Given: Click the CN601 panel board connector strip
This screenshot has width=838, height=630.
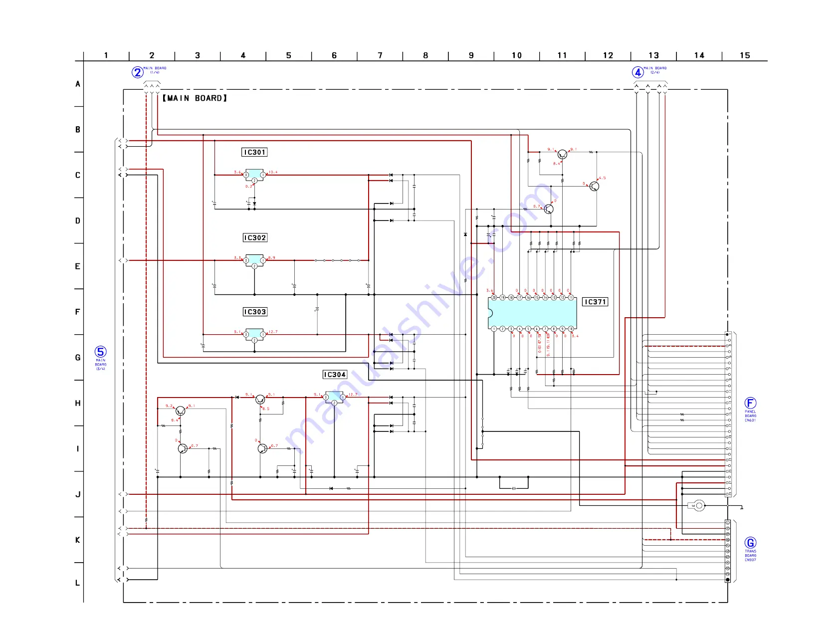Looking at the screenshot, I should point(728,414).
